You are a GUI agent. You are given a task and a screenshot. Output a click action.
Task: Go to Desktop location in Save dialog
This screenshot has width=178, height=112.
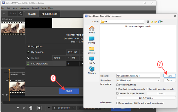[92, 40]
